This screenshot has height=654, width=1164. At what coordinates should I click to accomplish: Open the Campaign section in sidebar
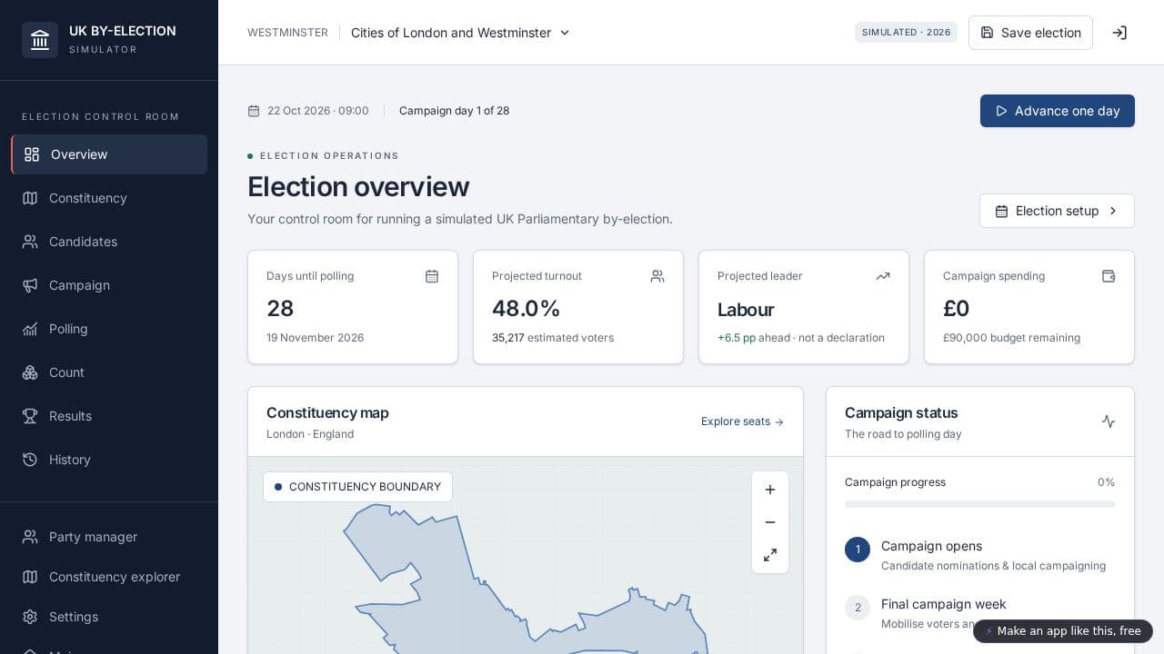[109, 285]
